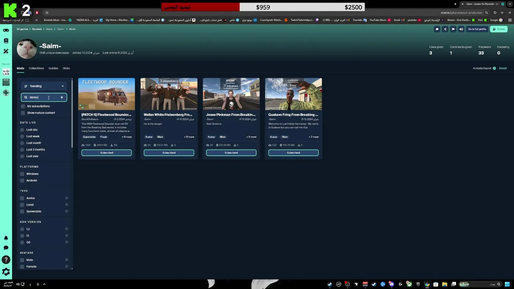Image resolution: width=514 pixels, height=289 pixels.
Task: Expand '+5 more' tags on Jesse Pinkman
Action: tap(251, 137)
